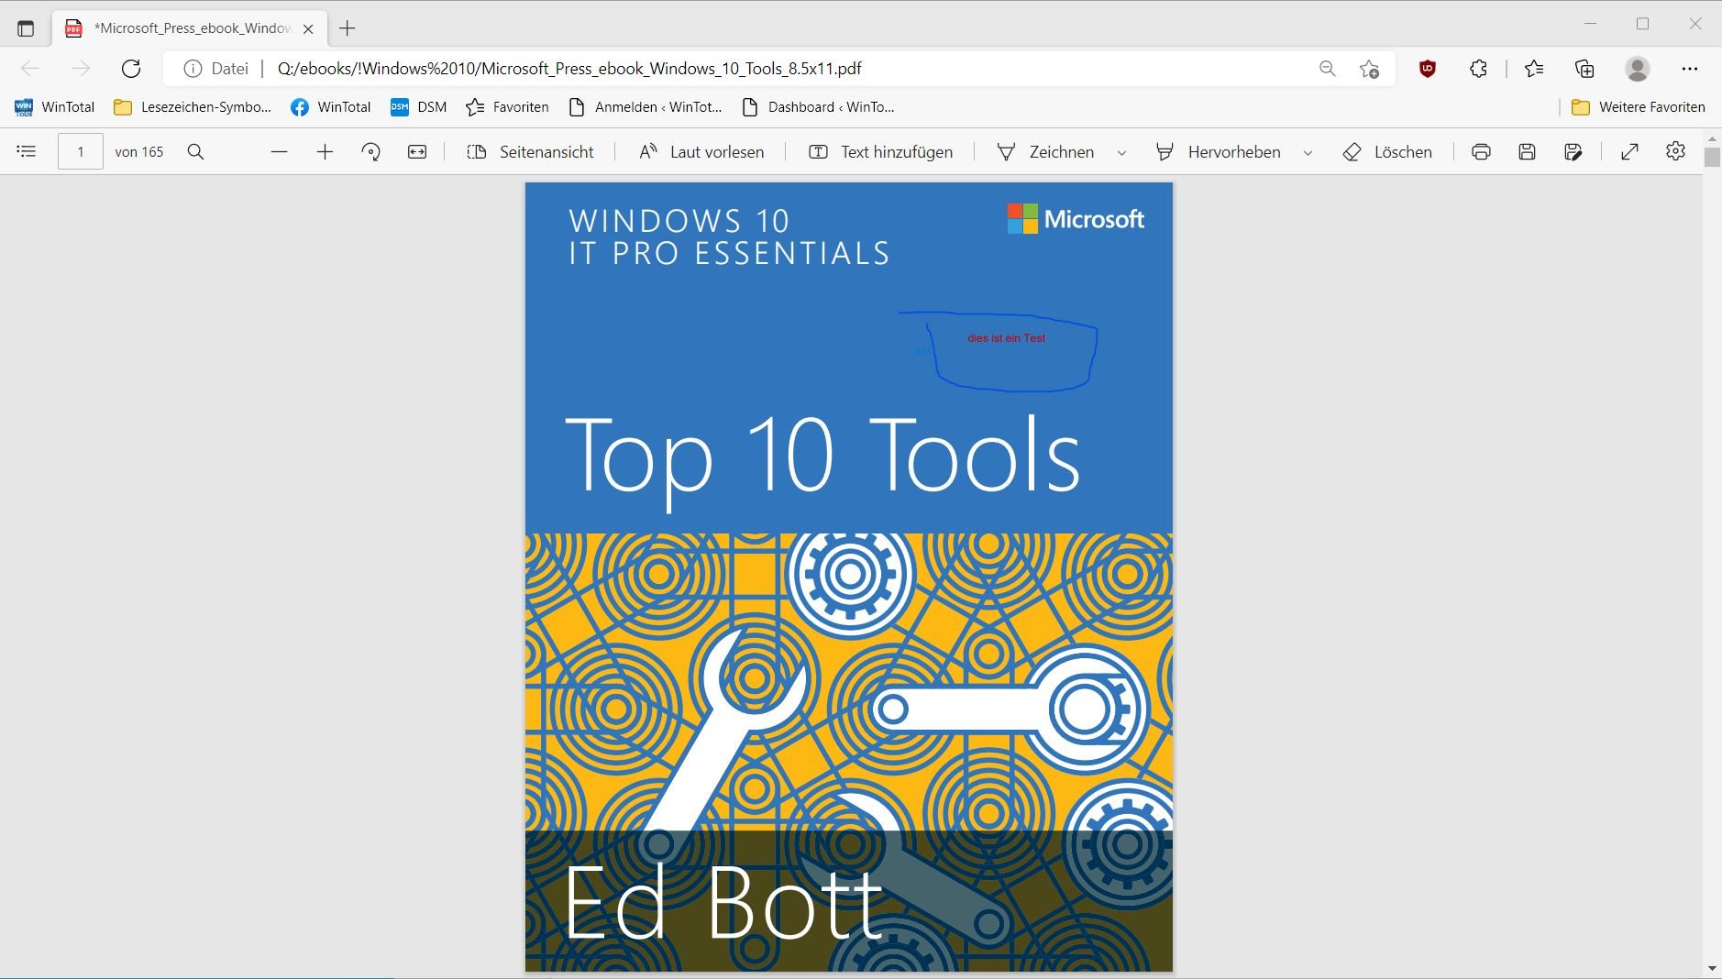
Task: Expand the Zeichnen dropdown arrow
Action: tap(1121, 152)
